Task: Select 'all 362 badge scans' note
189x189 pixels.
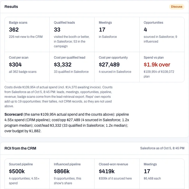Action: coord(23,72)
